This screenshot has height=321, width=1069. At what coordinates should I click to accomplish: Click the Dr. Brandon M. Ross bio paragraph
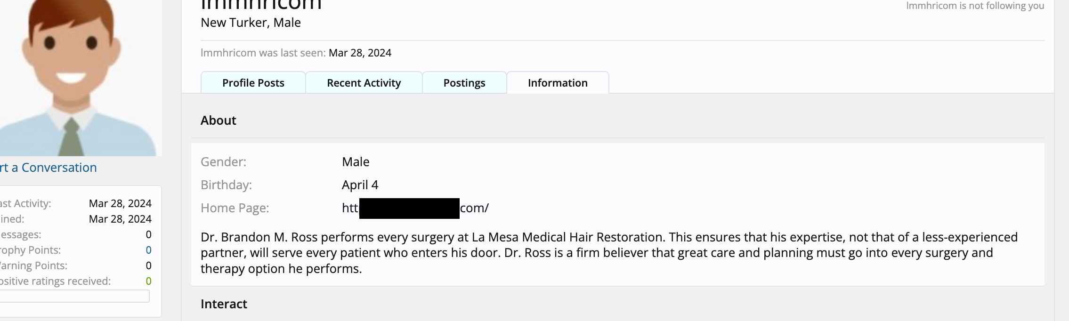tap(608, 253)
